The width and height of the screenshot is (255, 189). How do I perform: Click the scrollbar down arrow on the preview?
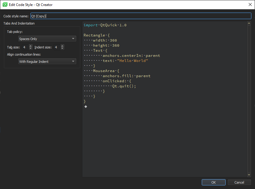pyautogui.click(x=249, y=175)
